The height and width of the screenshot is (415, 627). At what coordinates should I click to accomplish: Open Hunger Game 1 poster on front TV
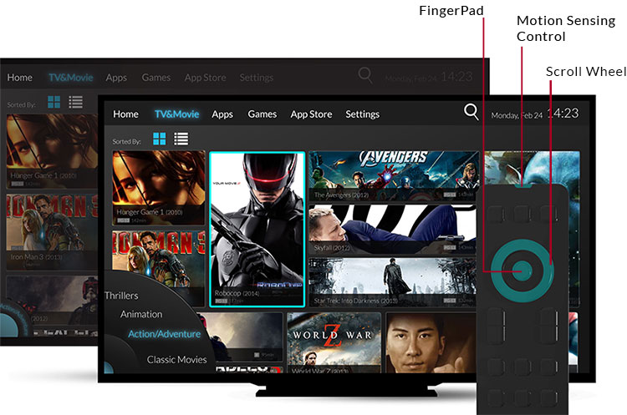click(158, 188)
